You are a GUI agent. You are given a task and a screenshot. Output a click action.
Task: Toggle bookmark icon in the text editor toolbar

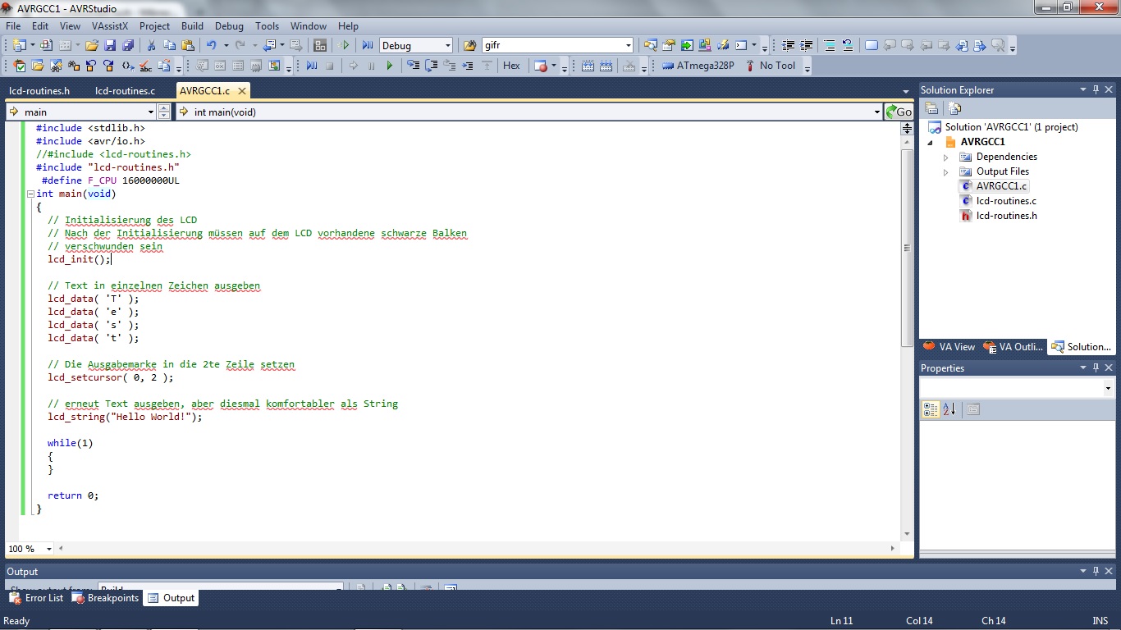tap(872, 46)
